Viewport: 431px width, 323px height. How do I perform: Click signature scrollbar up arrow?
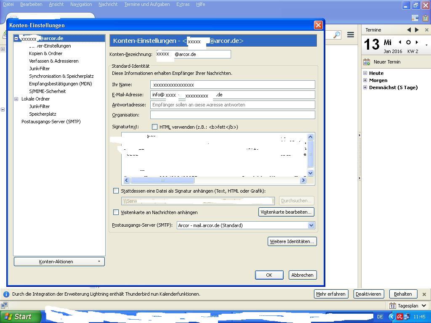click(310, 137)
